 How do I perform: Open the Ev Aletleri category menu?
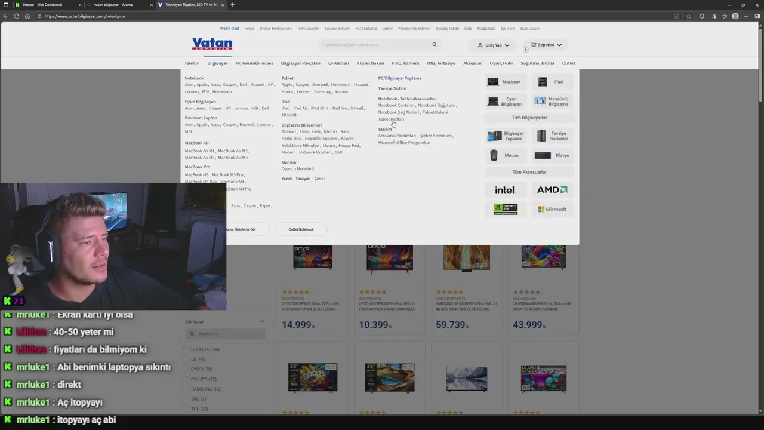pos(338,63)
